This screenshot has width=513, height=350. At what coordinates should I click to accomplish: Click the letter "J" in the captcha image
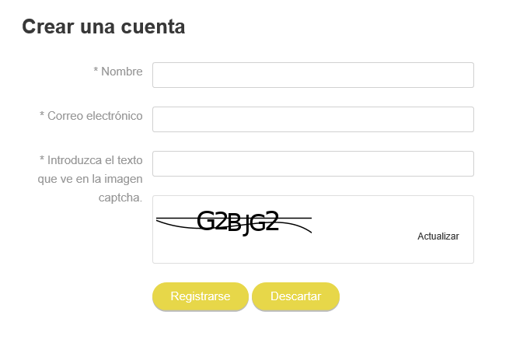(x=246, y=225)
